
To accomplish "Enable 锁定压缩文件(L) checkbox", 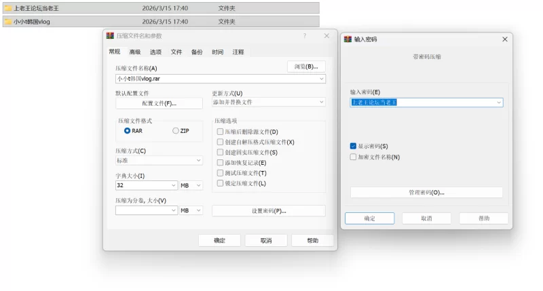I will pos(220,183).
